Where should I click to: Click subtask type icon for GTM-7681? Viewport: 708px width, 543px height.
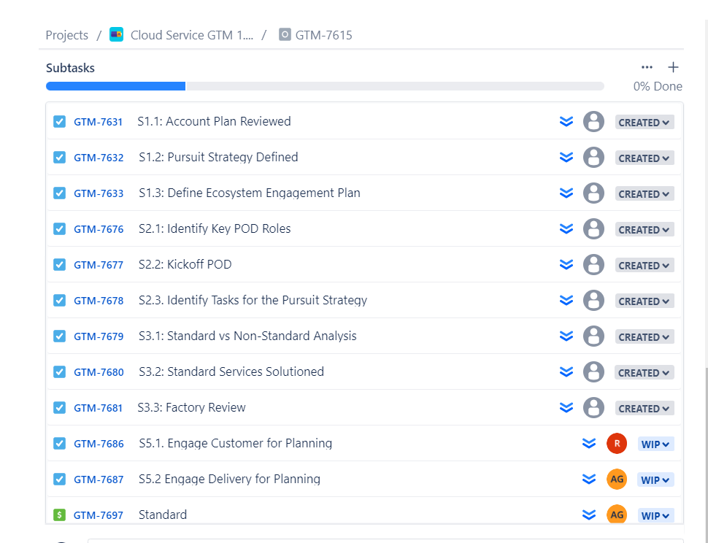click(x=59, y=407)
